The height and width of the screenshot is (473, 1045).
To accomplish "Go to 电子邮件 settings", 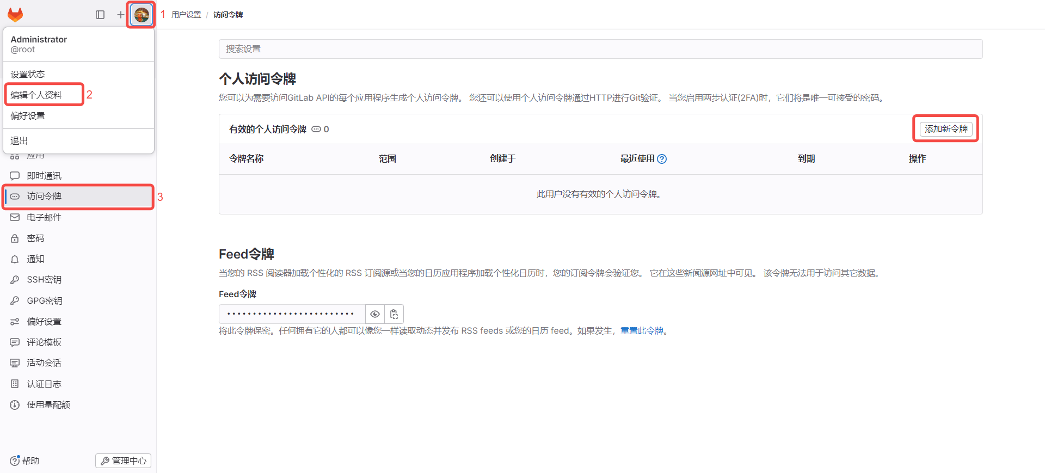I will pyautogui.click(x=44, y=217).
